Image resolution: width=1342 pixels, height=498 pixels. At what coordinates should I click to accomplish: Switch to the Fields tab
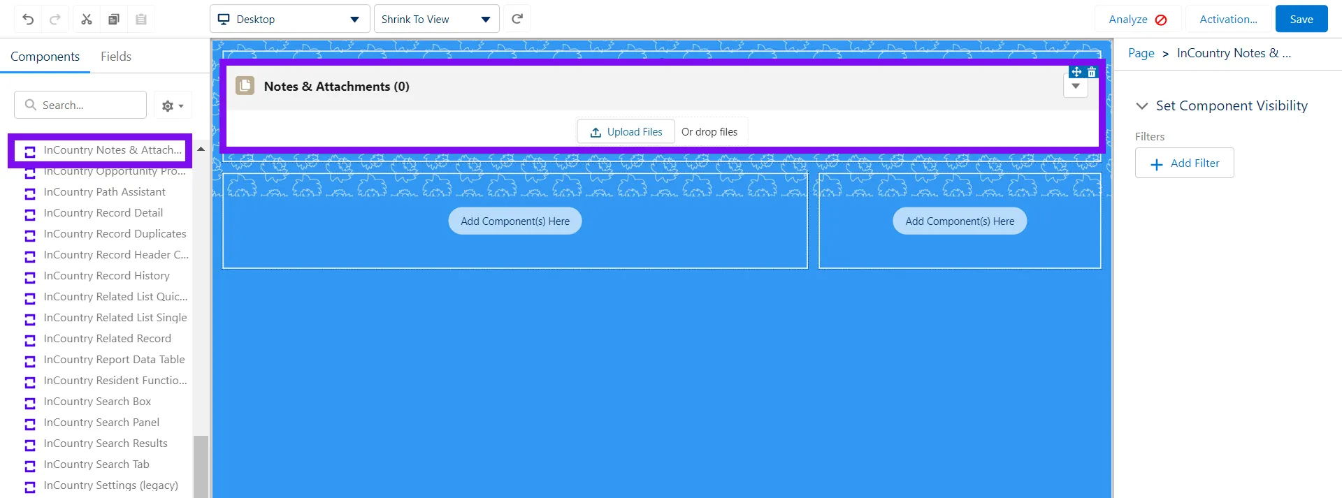click(x=116, y=57)
